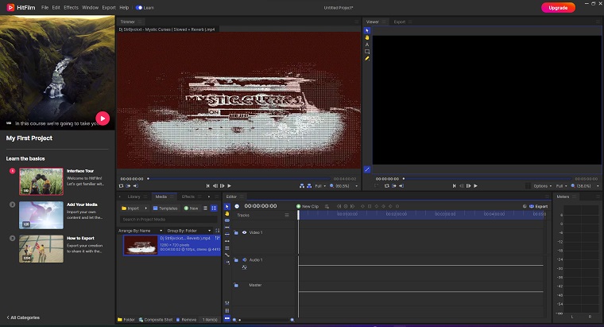Select the Editor selection arrow tool

(x=226, y=207)
